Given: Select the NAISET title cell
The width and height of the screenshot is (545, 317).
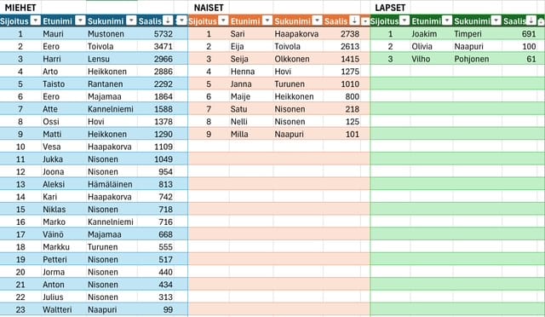Looking at the screenshot, I should (209, 8).
